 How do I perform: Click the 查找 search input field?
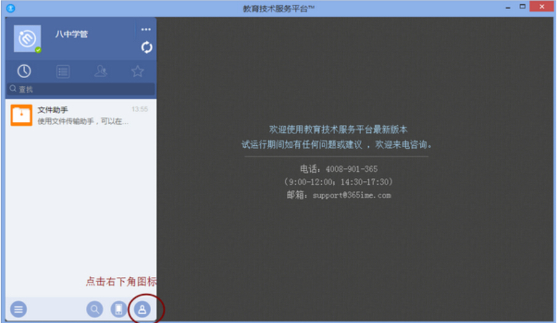click(83, 89)
